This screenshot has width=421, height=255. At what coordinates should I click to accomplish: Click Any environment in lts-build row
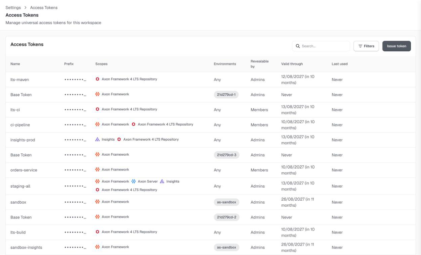point(217,233)
